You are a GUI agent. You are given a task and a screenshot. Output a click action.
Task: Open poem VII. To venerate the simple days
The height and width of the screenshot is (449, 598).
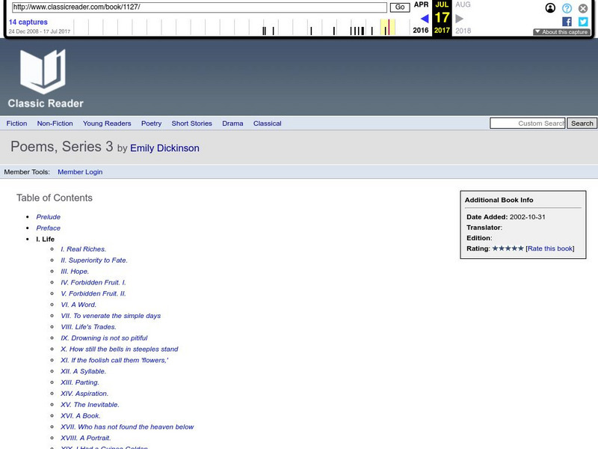[111, 315]
